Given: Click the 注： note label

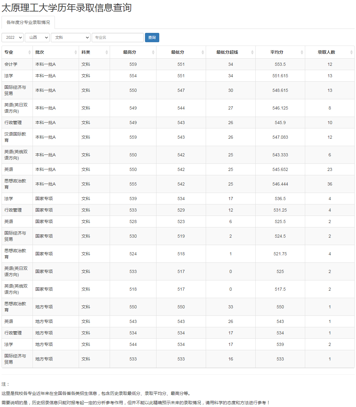Looking at the screenshot, I should [x=6, y=384].
